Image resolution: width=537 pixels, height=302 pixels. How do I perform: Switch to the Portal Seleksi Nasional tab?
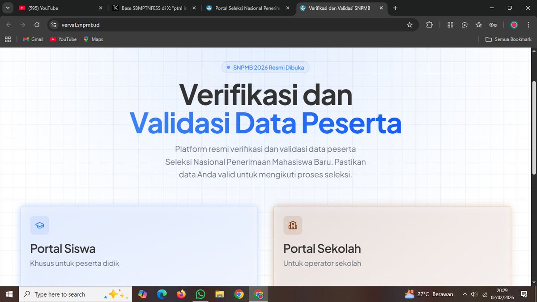[247, 8]
